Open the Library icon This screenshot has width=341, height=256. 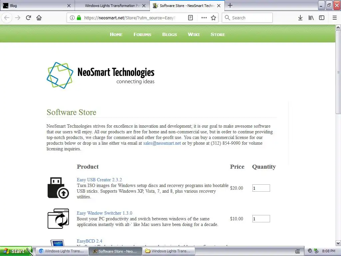[x=311, y=18]
